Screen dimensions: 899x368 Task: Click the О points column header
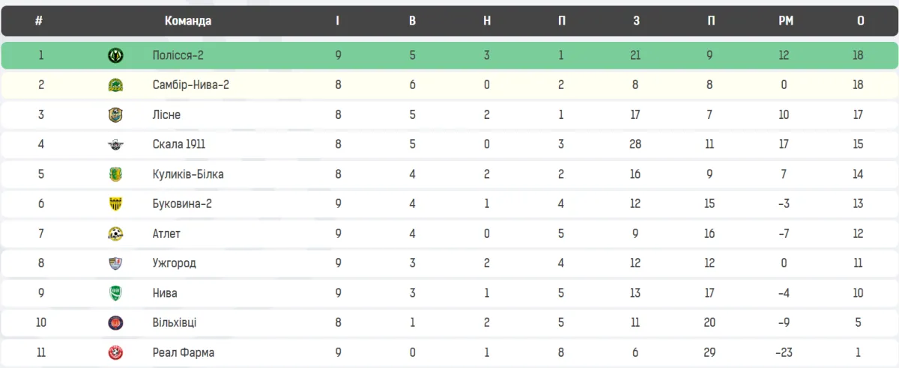point(861,21)
